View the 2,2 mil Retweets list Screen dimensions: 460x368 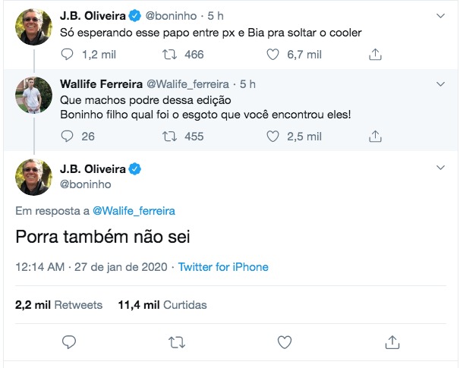click(58, 305)
